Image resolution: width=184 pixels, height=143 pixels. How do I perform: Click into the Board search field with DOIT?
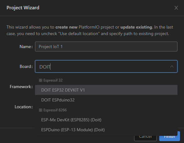point(102,66)
